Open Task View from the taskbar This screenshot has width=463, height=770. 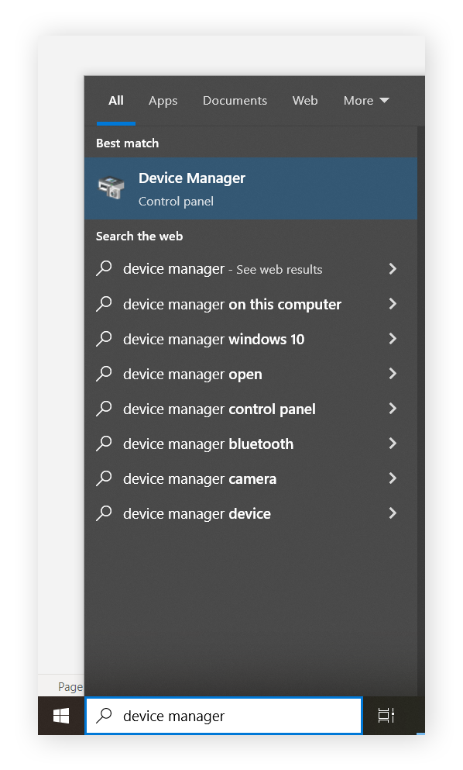[386, 715]
